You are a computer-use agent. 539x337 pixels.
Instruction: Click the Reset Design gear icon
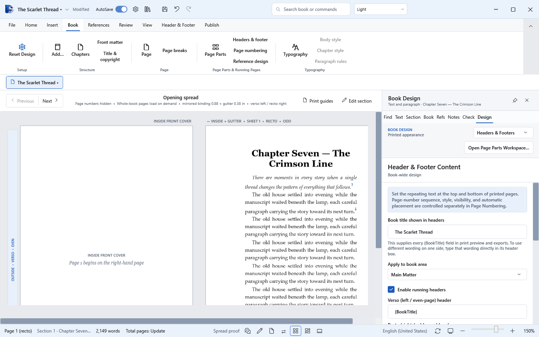pos(22,47)
